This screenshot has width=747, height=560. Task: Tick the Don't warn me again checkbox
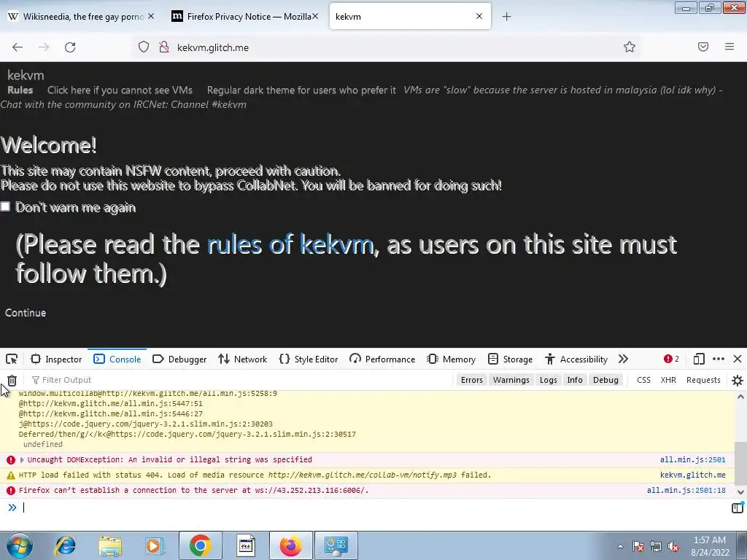[x=5, y=206]
